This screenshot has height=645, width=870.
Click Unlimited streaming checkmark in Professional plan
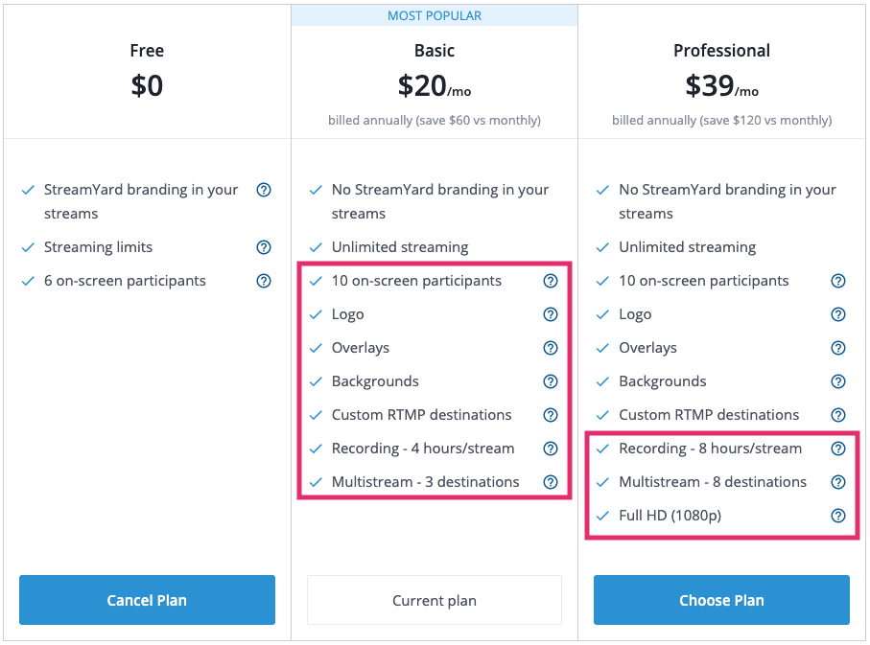[602, 247]
